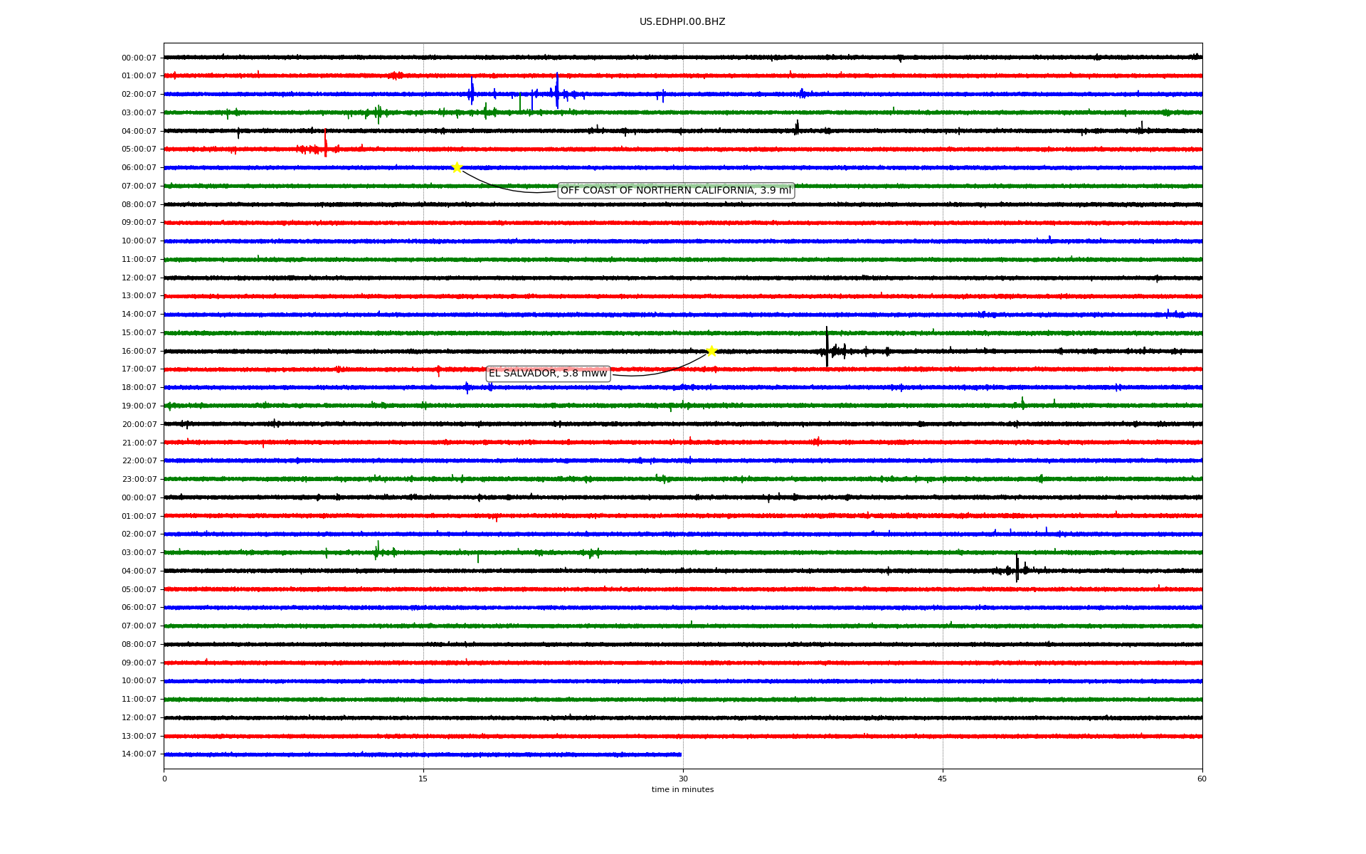Click the first 00:00:07 time label
1366x854 pixels.
pos(139,58)
